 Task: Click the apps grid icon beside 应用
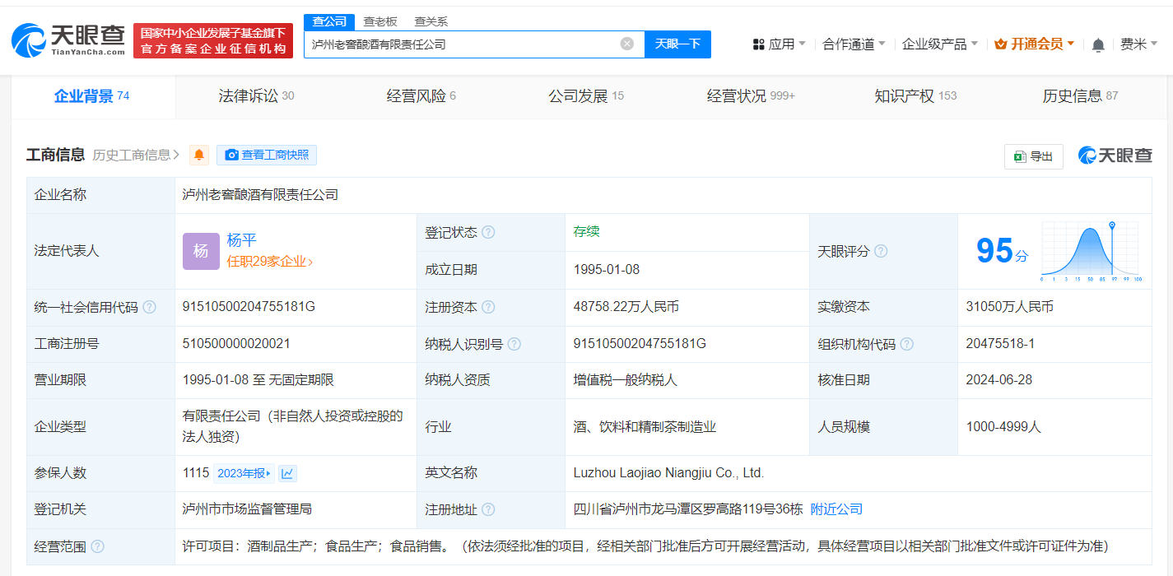tap(757, 43)
